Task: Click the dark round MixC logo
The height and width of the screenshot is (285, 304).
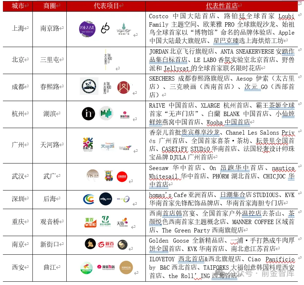Action: [x=106, y=199]
